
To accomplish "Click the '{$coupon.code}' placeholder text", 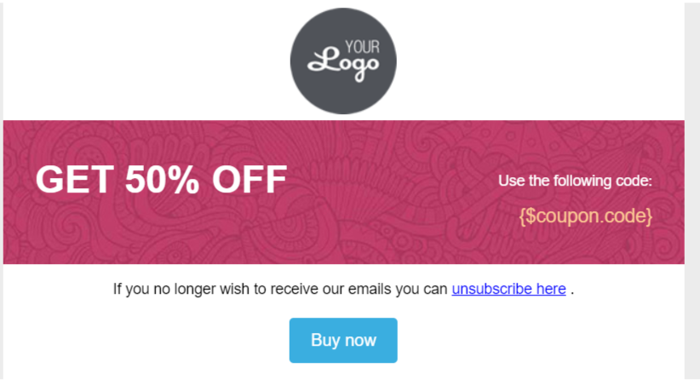I will click(x=585, y=215).
